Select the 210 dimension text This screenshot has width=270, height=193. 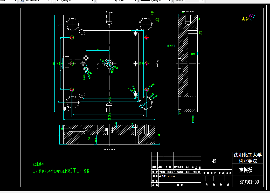coord(109,100)
